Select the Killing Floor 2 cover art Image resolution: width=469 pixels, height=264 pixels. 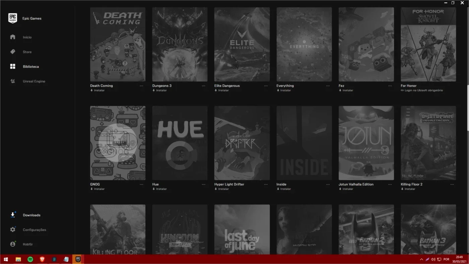pos(428,143)
